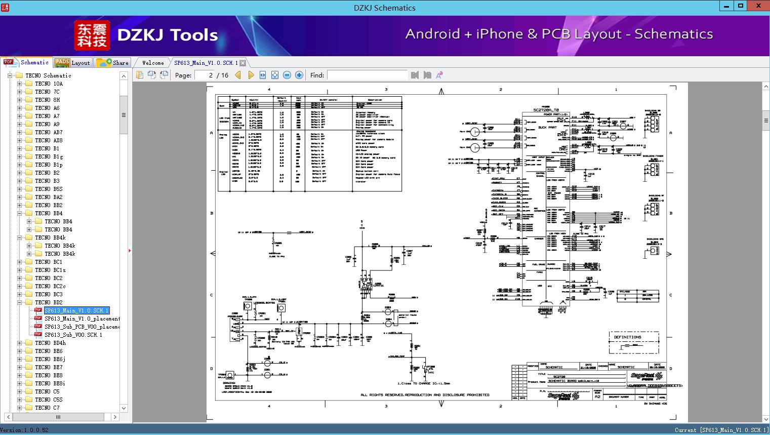Screen dimensions: 770x435
Task: Open the Share tab
Action: (113, 63)
